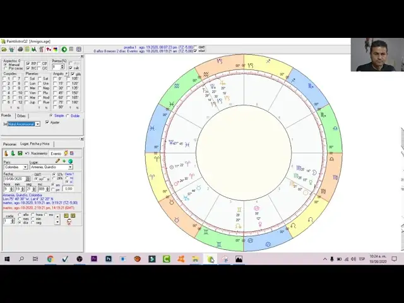
Task: Select the 24h time format radio
Action: click(x=54, y=178)
